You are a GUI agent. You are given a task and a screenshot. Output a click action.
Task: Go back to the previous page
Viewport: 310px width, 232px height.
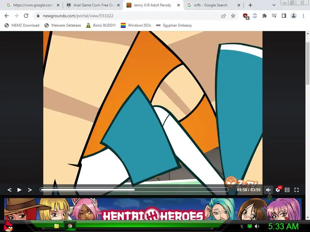tap(7, 16)
